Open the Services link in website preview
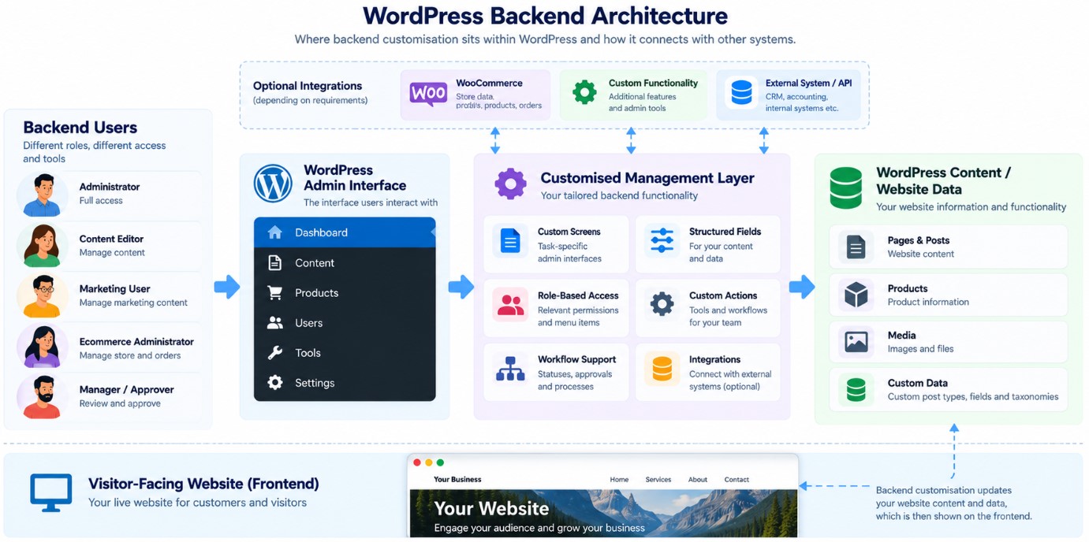1089x542 pixels. [x=658, y=479]
